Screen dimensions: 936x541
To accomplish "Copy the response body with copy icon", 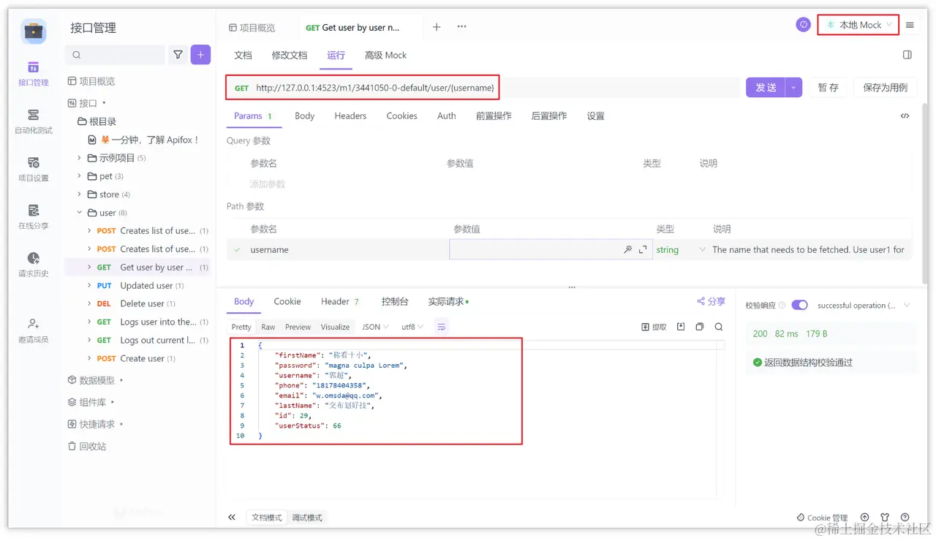I will [700, 327].
